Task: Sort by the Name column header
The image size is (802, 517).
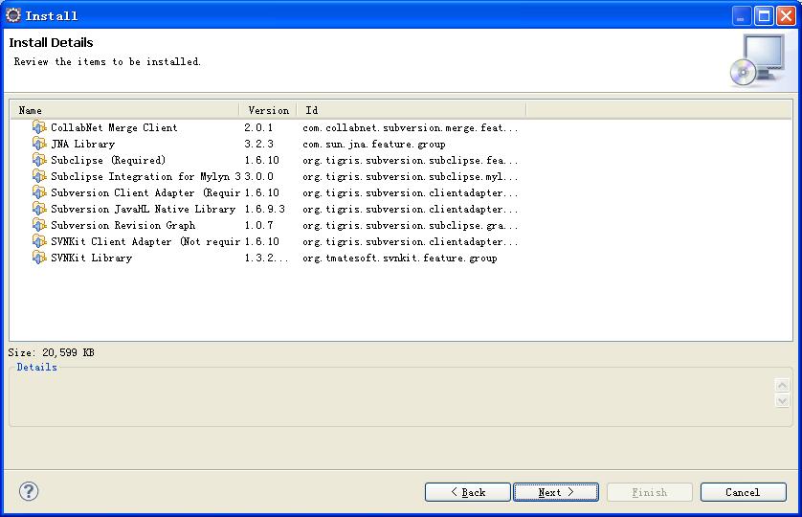Action: click(x=124, y=110)
